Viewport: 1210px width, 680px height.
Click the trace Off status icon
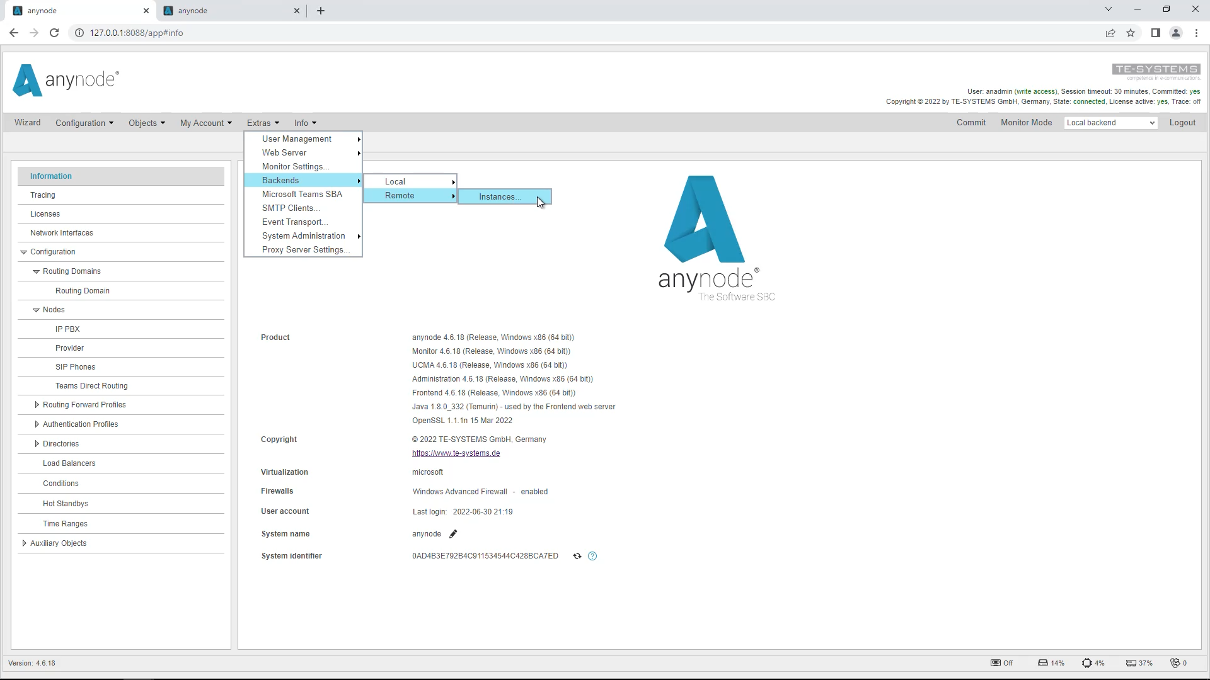coord(1002,663)
